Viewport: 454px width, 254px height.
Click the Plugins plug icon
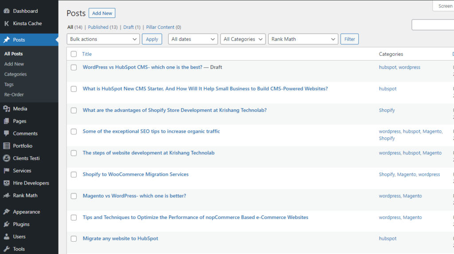(7, 224)
